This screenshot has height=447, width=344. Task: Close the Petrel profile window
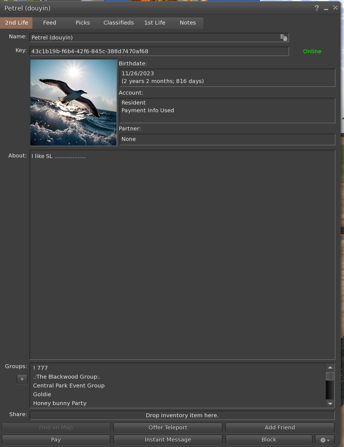[335, 8]
